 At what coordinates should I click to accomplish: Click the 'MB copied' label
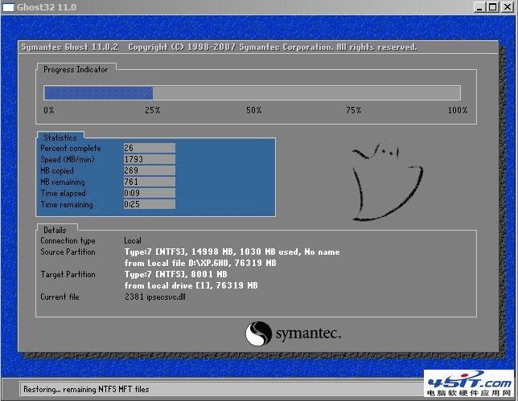[57, 171]
